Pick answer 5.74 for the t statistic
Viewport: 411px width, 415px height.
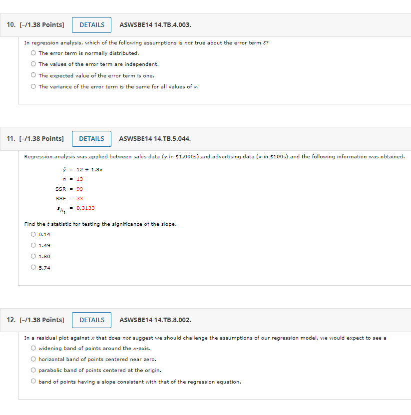pos(33,267)
